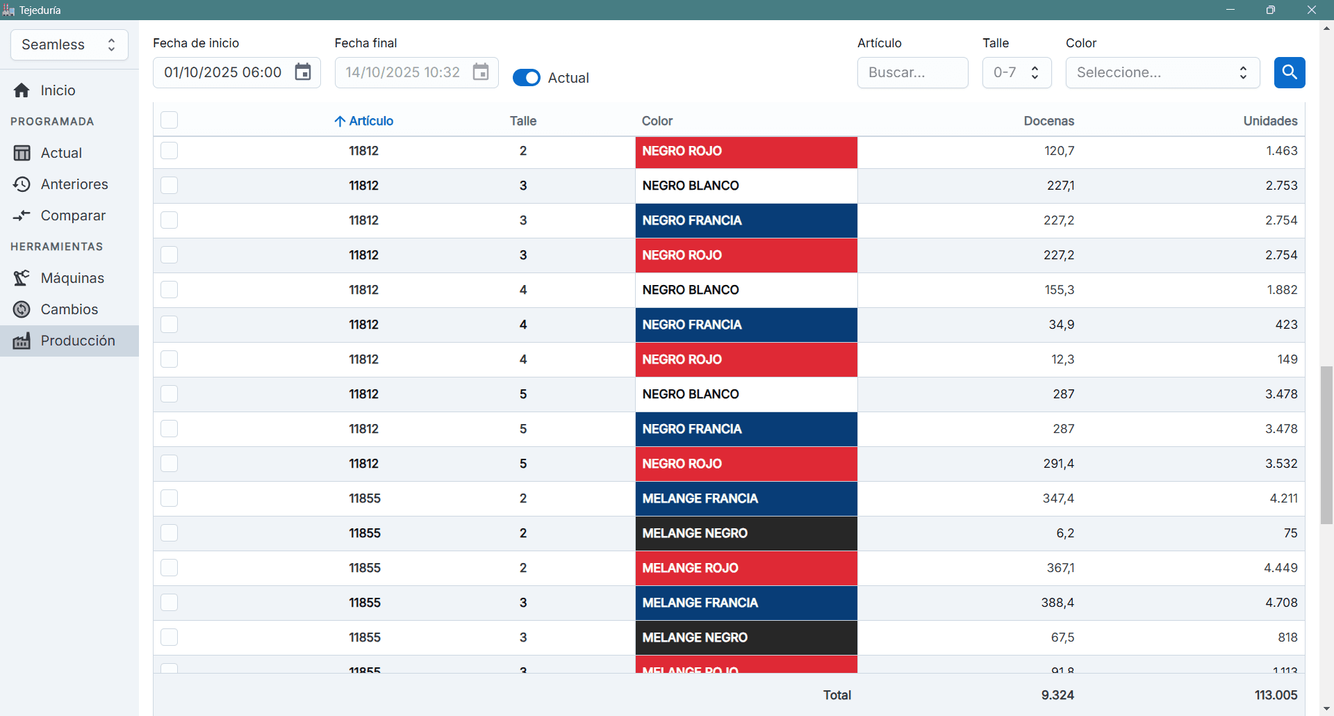Check the 11855 talle 2 MELANGE NEGRO row

169,533
